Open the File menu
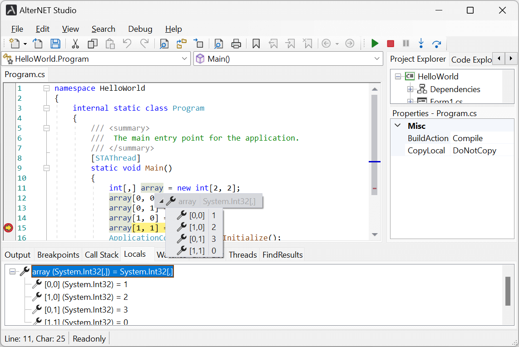 click(17, 29)
